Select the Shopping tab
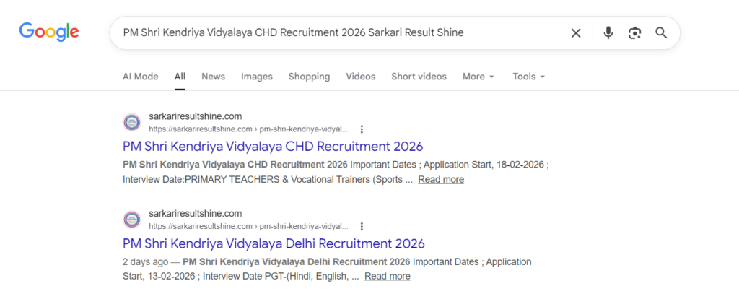 [309, 77]
